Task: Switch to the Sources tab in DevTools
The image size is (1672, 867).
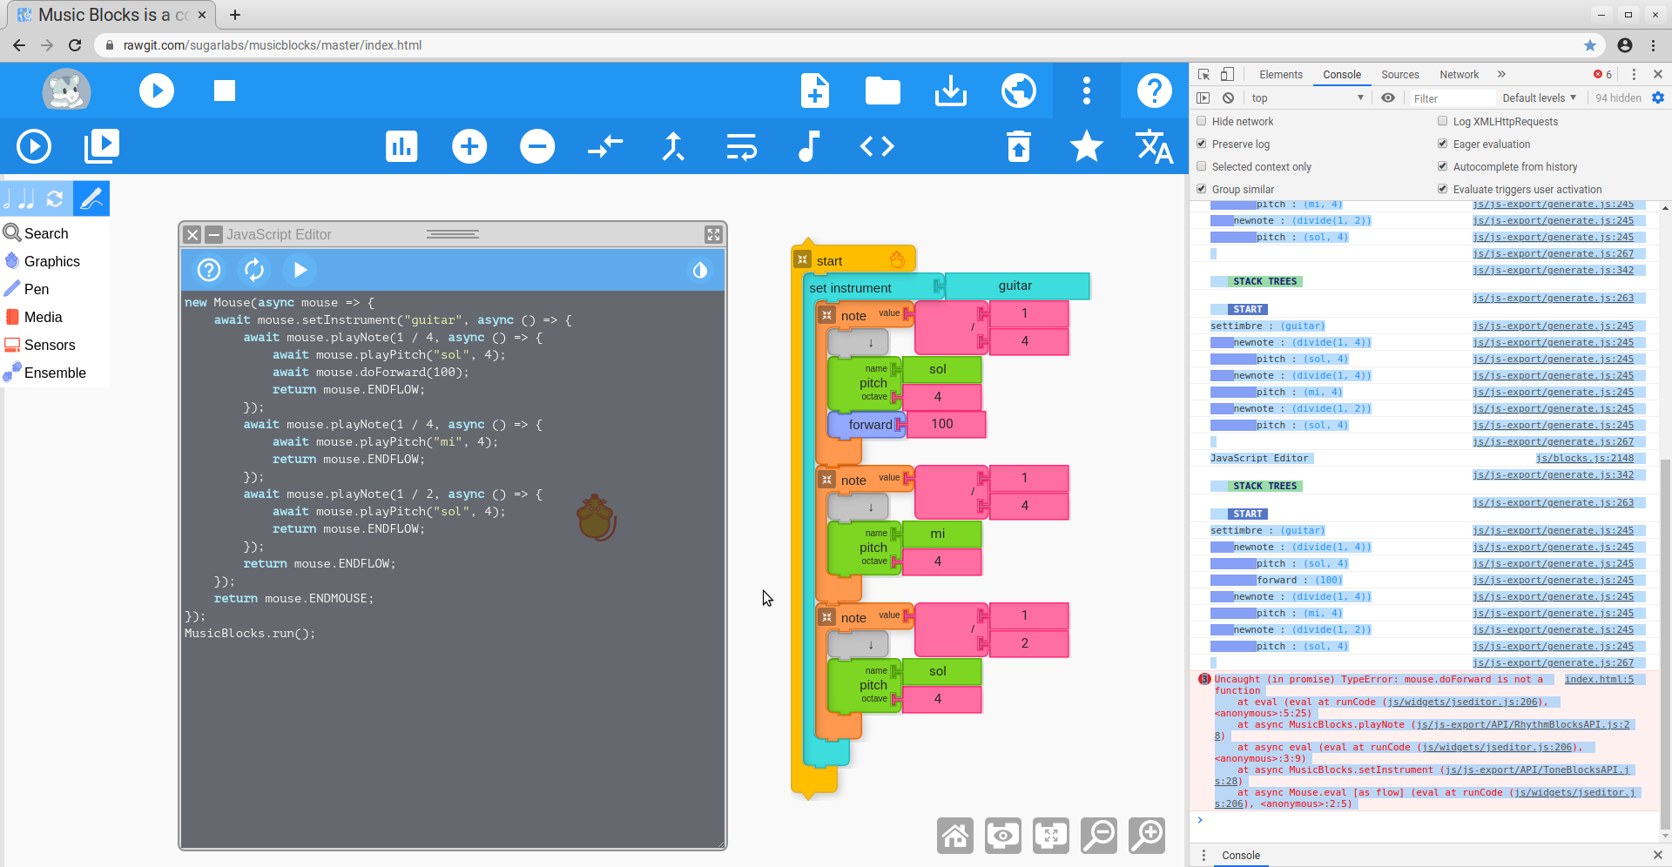Action: point(1399,74)
